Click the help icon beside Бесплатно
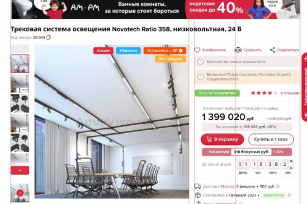Image resolution: width=307 pixels, height=204 pixels. coord(290,195)
